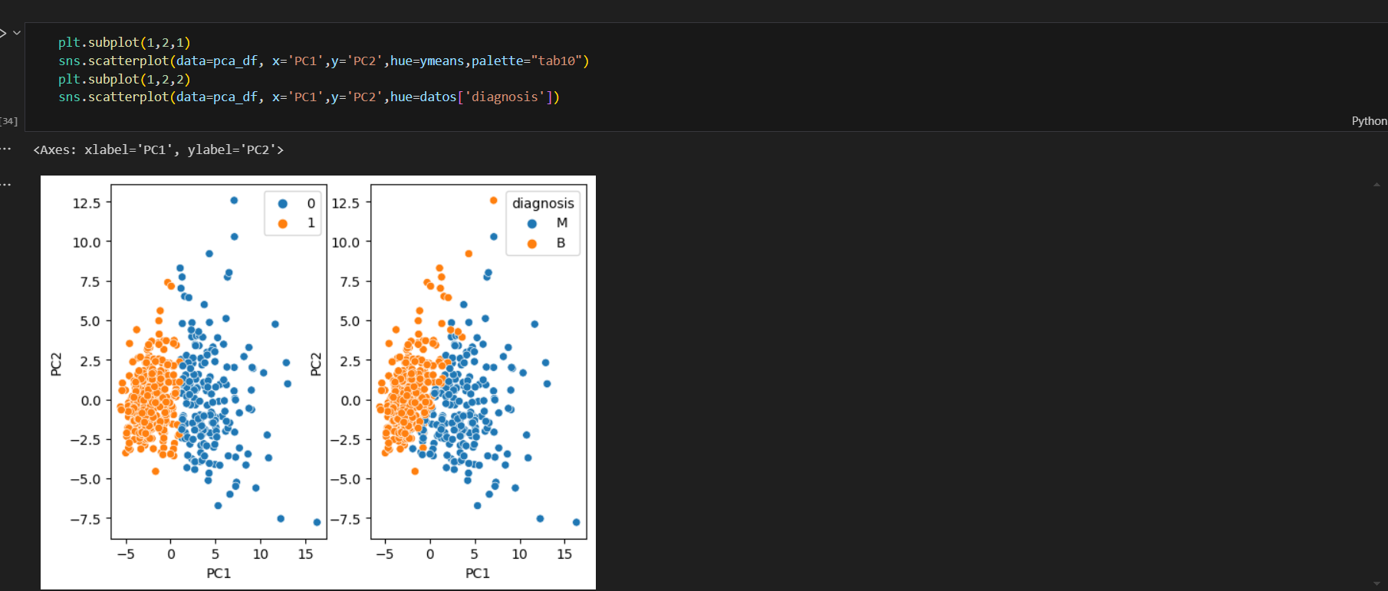Screen dimensions: 1388x591
Task: Open the run cell options chevron
Action: 16,33
